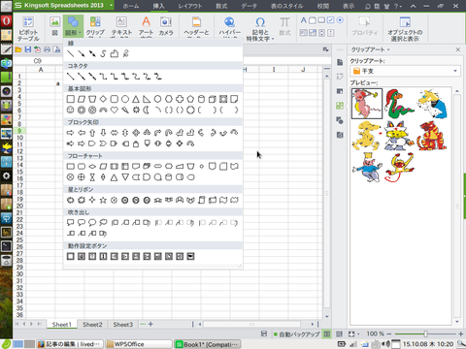The height and width of the screenshot is (349, 466).
Task: Insert a hyperlink from ribbon
Action: (229, 27)
